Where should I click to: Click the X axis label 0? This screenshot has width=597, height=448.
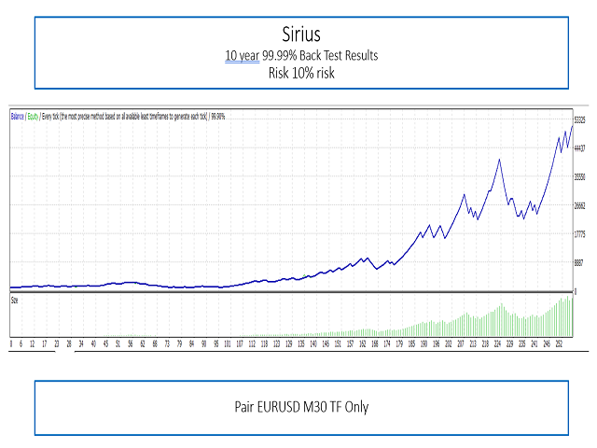tap(11, 343)
